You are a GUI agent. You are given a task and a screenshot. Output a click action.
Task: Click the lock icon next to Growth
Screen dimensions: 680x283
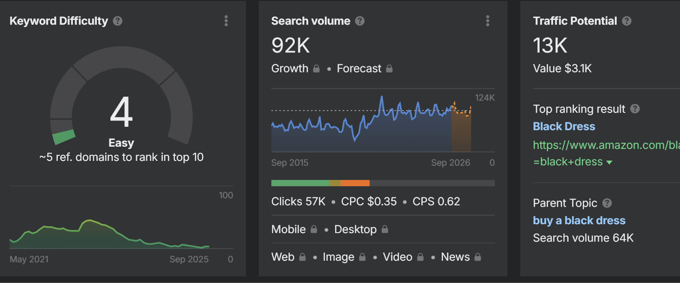pos(316,68)
